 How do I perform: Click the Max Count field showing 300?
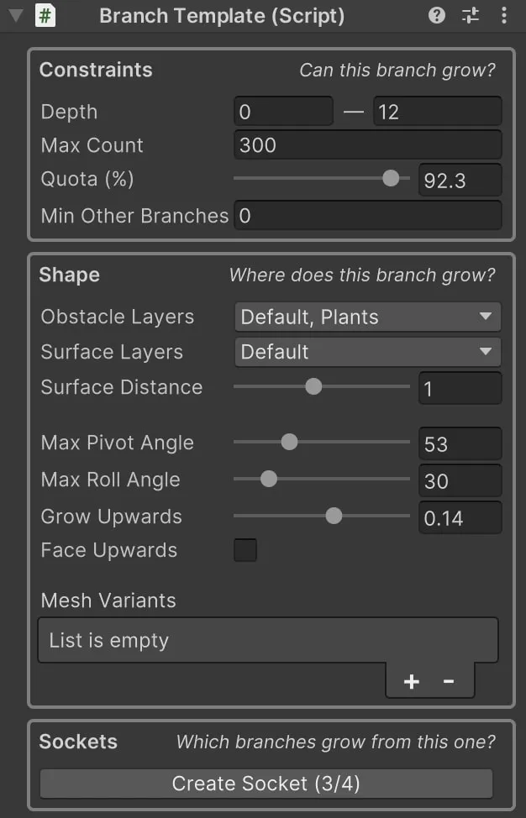click(x=367, y=145)
